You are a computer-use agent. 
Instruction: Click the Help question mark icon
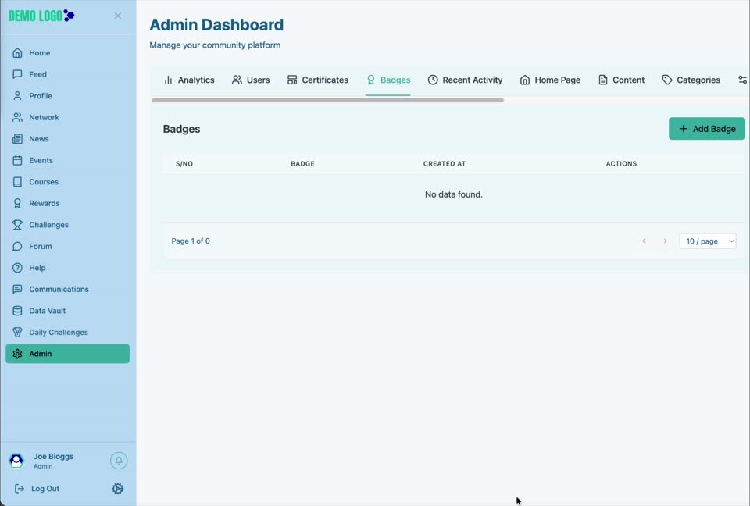tap(17, 268)
